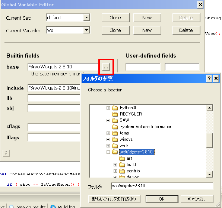This screenshot has height=208, width=222.
Task: Create a New set
Action: pyautogui.click(x=147, y=18)
